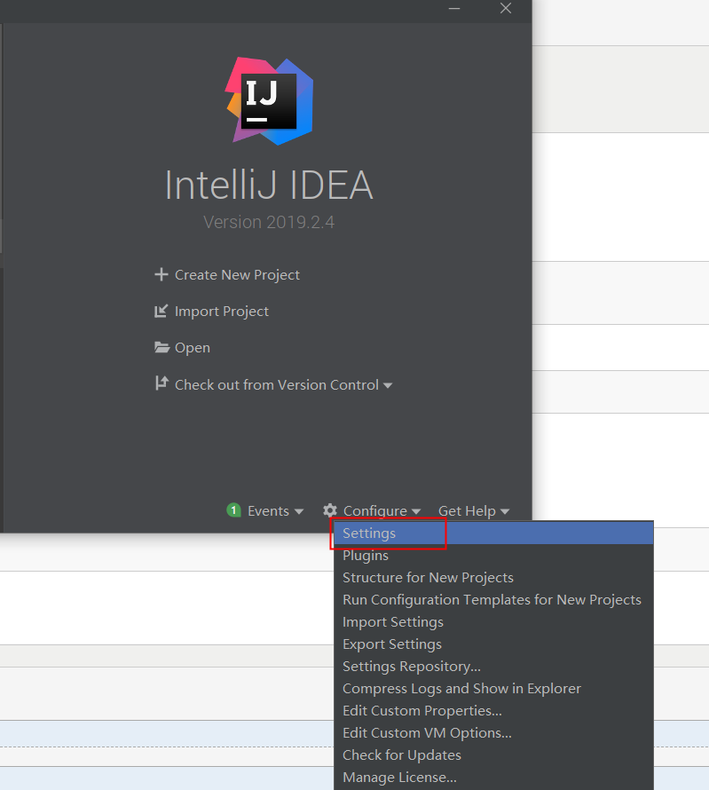
Task: Open Edit Custom VM Options...
Action: 493,732
